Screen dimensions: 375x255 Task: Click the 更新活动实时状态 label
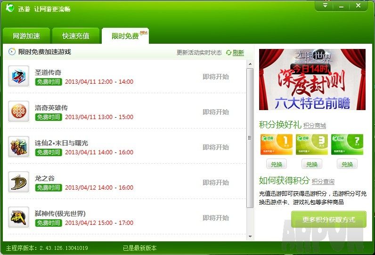pos(199,53)
